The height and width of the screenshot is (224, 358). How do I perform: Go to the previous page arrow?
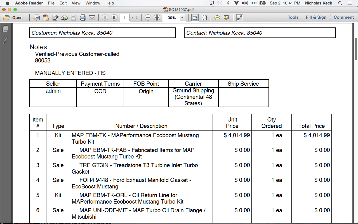(x=105, y=18)
